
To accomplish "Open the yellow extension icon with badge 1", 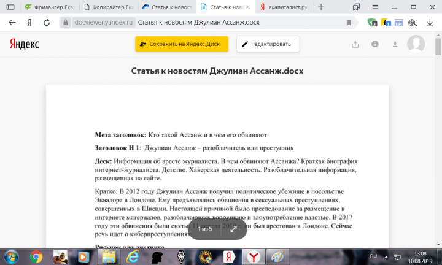I will tap(386, 23).
